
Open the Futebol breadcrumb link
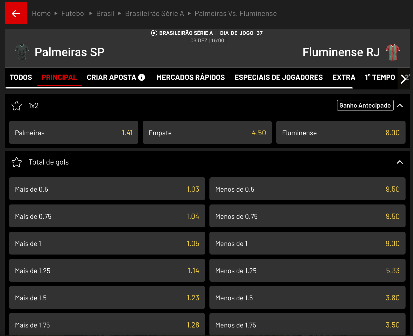73,13
